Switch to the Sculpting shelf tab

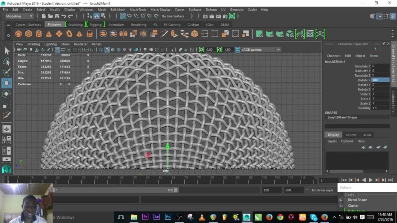coord(75,24)
